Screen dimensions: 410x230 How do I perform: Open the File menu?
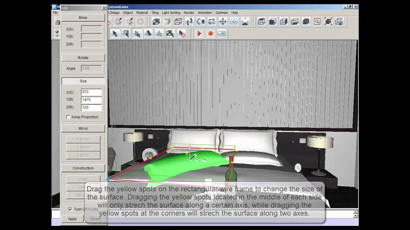pos(55,12)
